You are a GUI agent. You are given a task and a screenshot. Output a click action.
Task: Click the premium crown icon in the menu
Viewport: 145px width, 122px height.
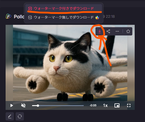pos(97,17)
